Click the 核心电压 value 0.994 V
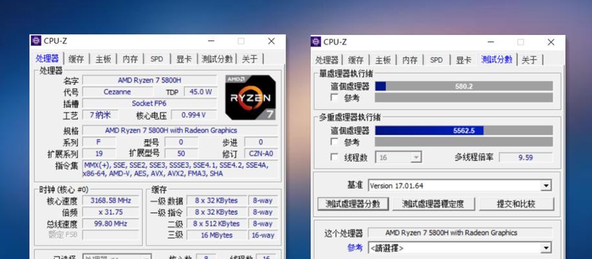The width and height of the screenshot is (592, 259). point(194,115)
